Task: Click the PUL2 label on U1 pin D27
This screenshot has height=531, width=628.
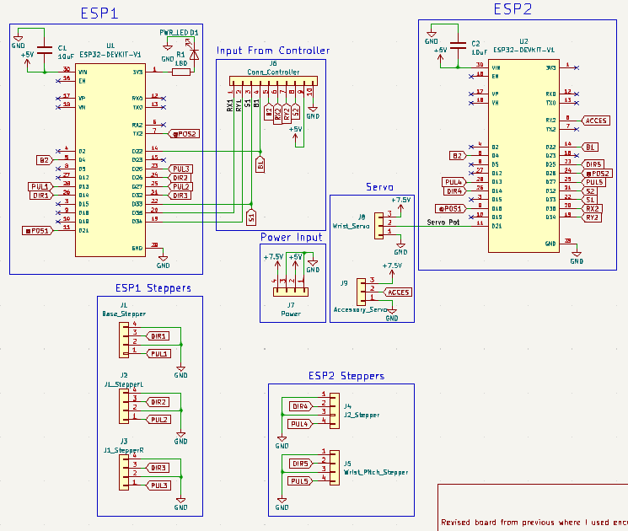Action: [180, 186]
